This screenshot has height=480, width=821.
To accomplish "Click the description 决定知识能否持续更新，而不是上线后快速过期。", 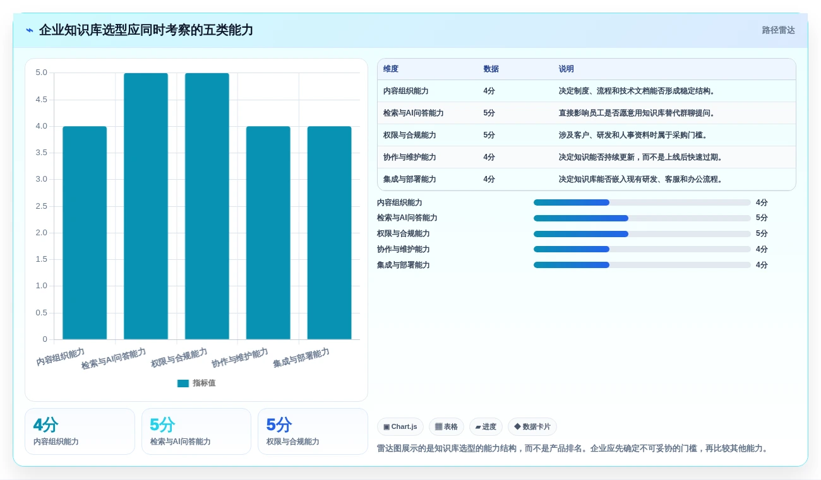I will pyautogui.click(x=642, y=157).
